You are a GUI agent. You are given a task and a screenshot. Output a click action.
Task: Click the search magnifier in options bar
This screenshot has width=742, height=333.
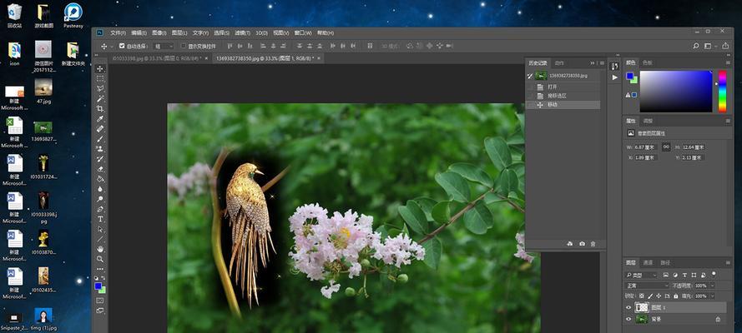coord(695,46)
